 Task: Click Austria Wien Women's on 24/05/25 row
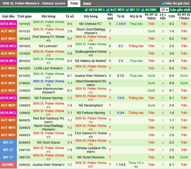49,165
